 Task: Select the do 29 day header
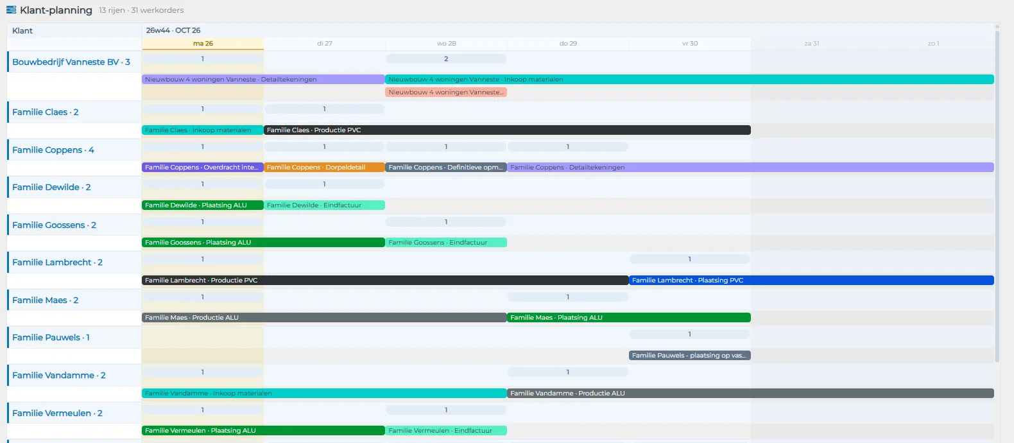click(x=568, y=44)
